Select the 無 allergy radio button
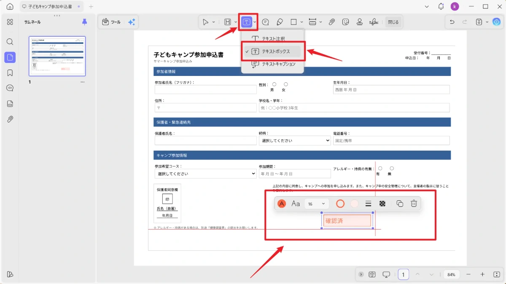This screenshot has height=284, width=506. click(x=391, y=168)
